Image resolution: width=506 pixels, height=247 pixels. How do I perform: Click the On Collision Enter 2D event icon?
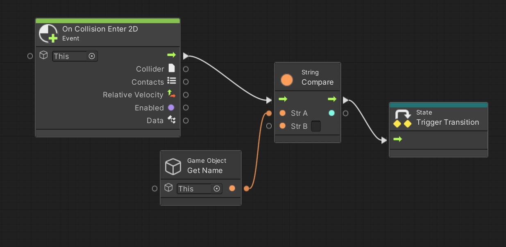tap(48, 34)
